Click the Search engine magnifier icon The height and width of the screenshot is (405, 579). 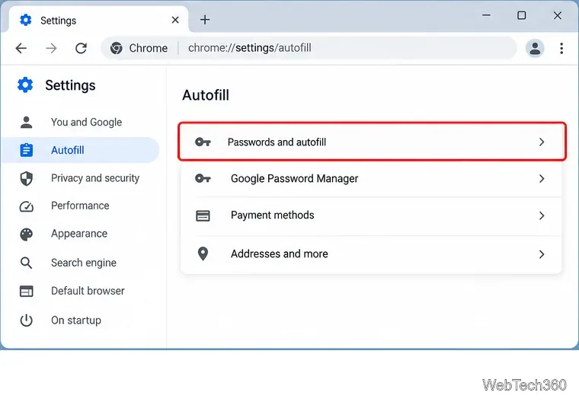(26, 263)
